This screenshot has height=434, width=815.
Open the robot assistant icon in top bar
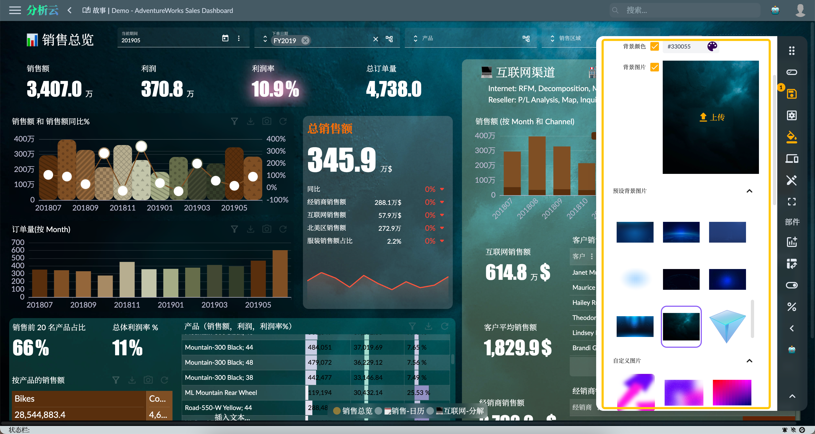point(775,10)
